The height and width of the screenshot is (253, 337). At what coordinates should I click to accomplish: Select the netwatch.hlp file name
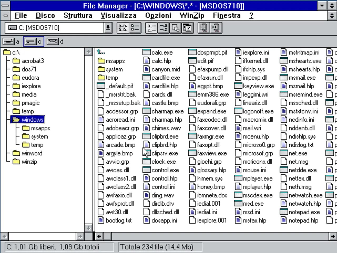click(305, 204)
